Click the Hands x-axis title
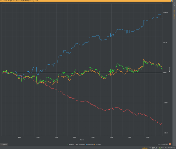176x149 pixels. coord(82,140)
